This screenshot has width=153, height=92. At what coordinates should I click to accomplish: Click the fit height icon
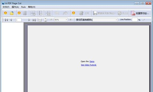(45, 20)
